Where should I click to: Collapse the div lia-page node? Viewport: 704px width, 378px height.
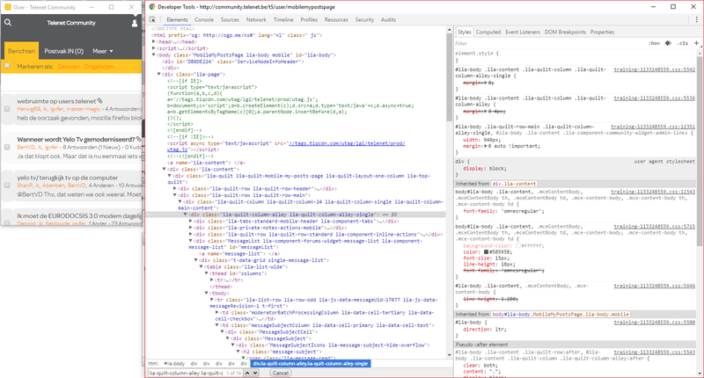tap(159, 75)
